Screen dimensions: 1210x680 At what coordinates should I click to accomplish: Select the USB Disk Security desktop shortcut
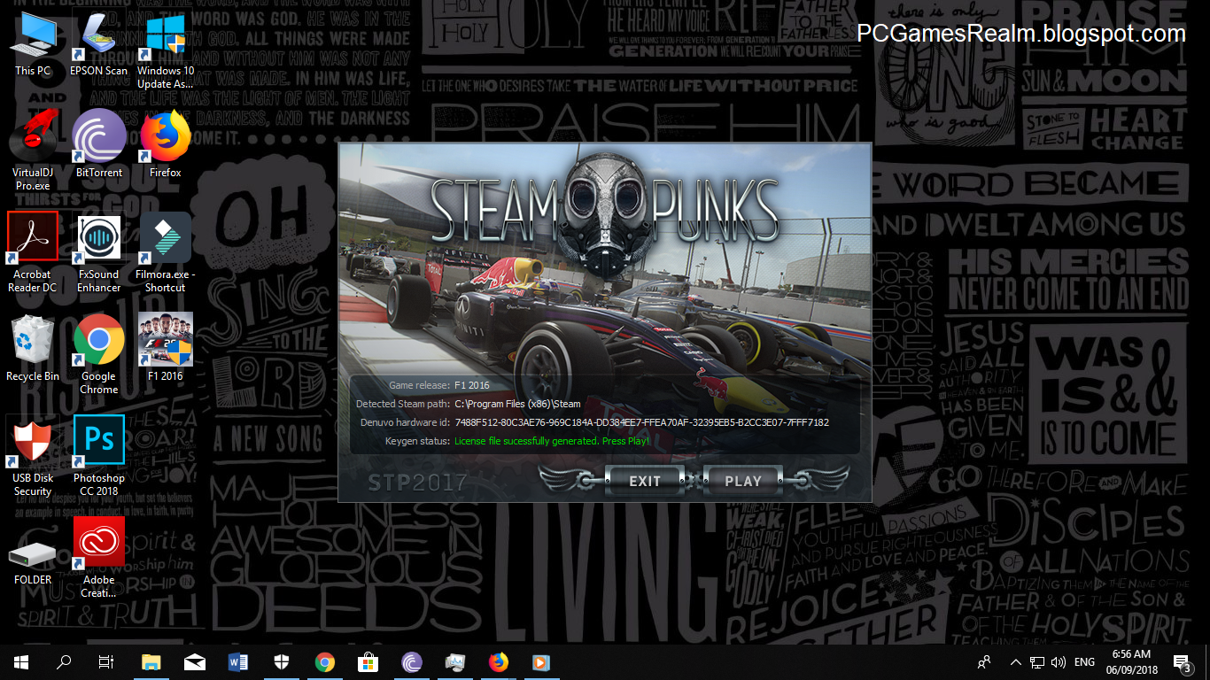[x=33, y=455]
